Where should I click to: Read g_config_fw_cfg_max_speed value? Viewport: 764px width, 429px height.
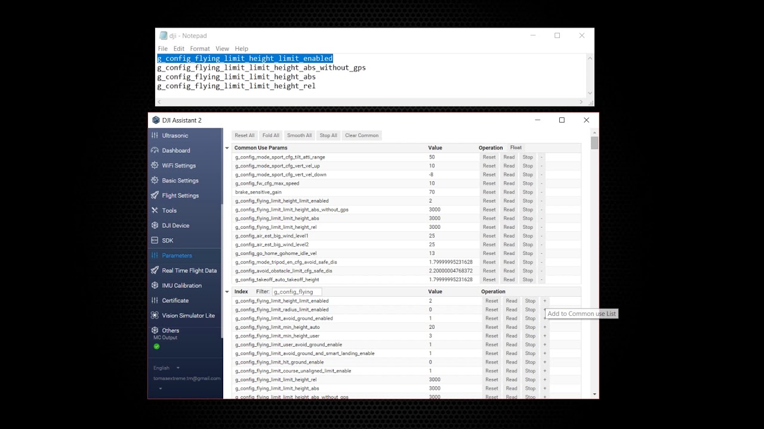509,184
